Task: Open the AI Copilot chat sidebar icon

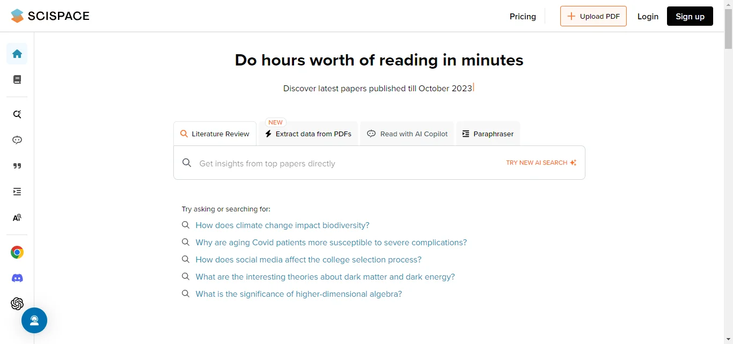Action: tap(17, 140)
